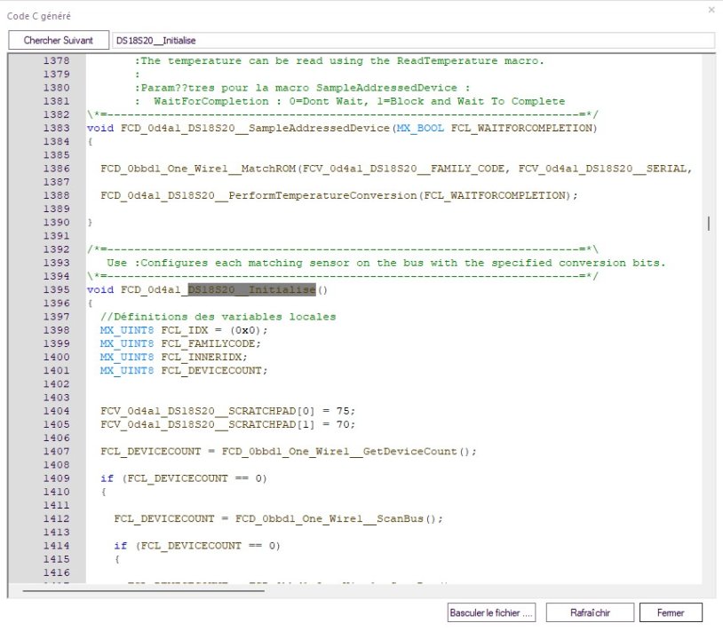Click the highlighted DS18S20__Initialise text
723x639 pixels.
coord(251,290)
